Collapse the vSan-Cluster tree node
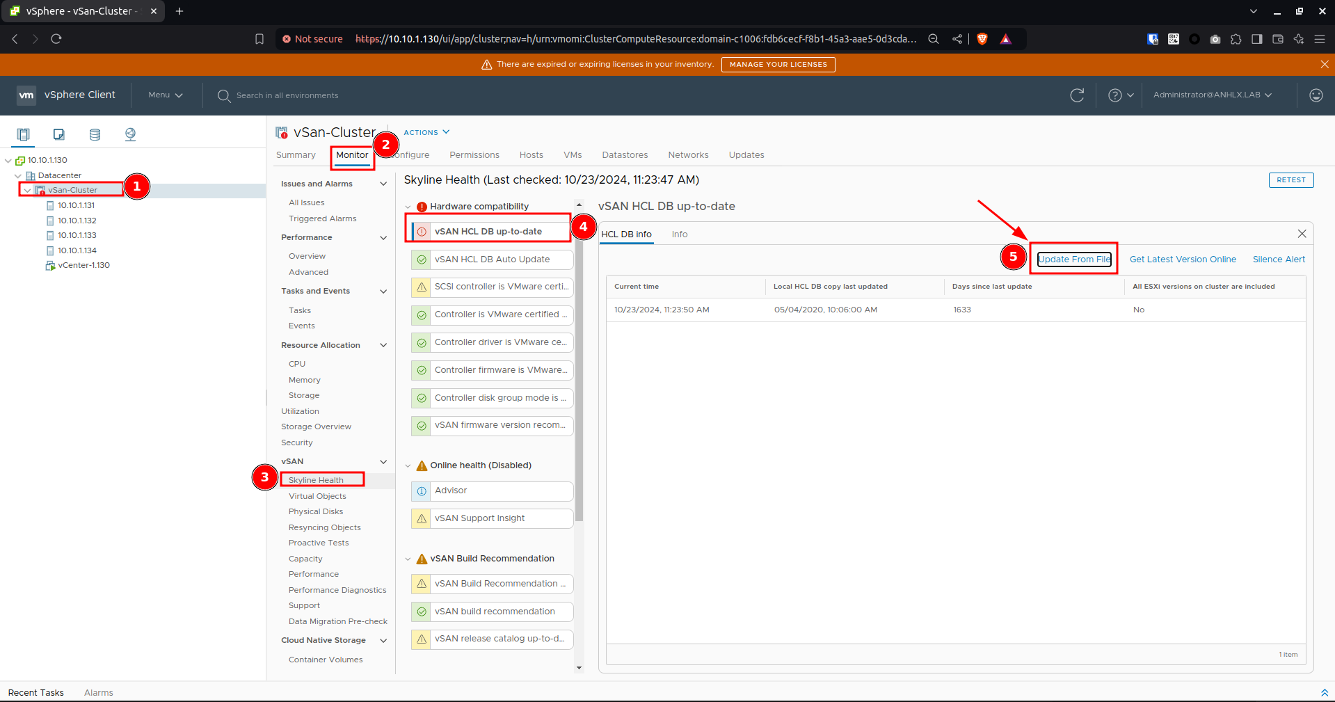This screenshot has width=1335, height=702. point(27,190)
